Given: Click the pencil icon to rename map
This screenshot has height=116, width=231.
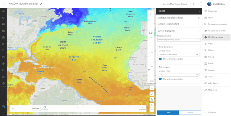Looking at the screenshot, I should [x=41, y=4].
